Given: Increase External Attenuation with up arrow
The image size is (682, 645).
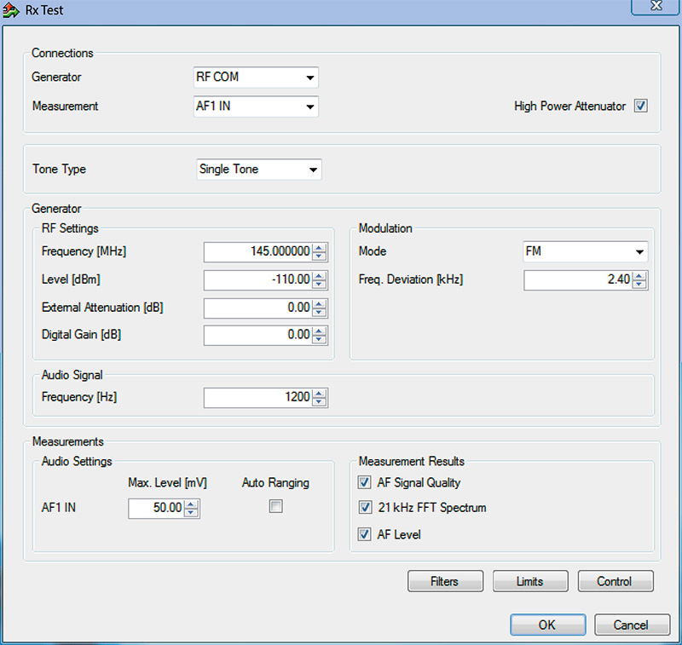Looking at the screenshot, I should coord(320,303).
